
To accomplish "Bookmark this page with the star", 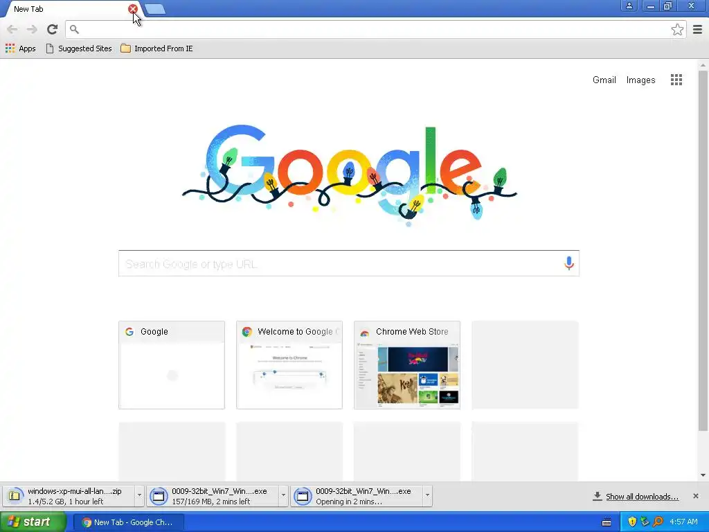I will click(677, 29).
